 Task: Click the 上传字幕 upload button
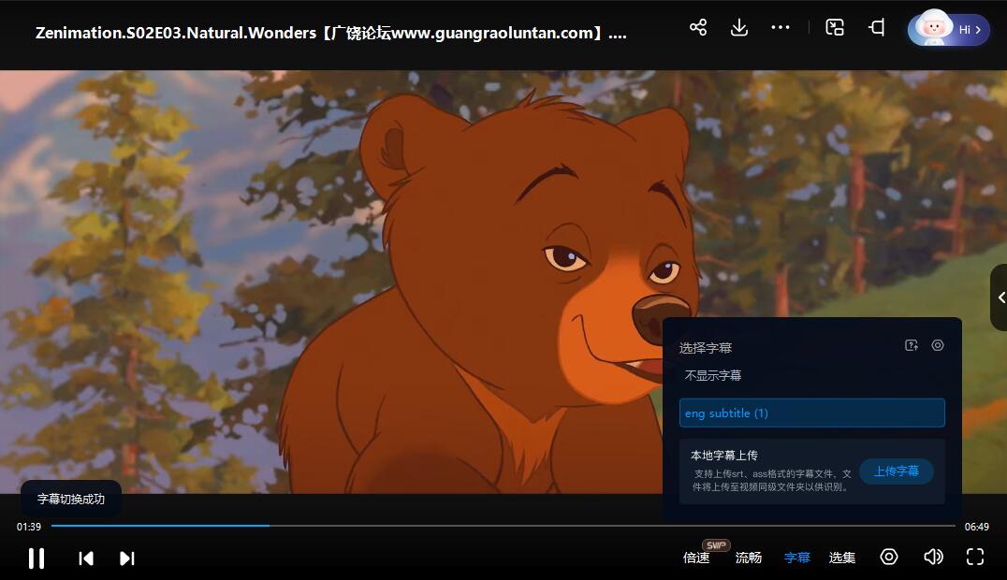coord(896,471)
